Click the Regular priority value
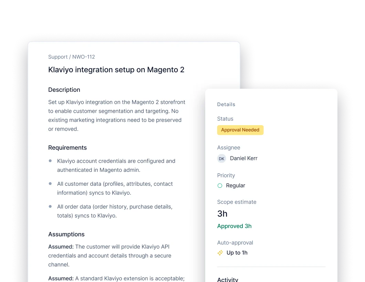The image size is (365, 282). pyautogui.click(x=235, y=185)
